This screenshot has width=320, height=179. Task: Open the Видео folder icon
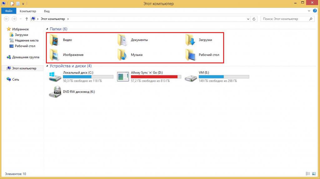54,40
